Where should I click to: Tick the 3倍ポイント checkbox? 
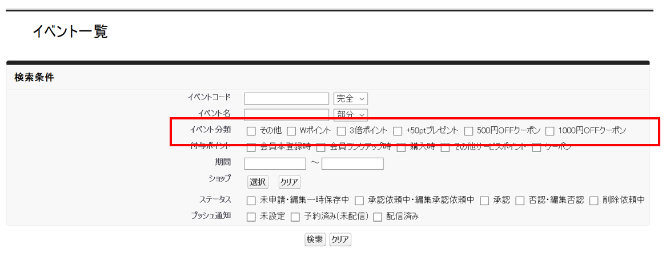coord(341,131)
